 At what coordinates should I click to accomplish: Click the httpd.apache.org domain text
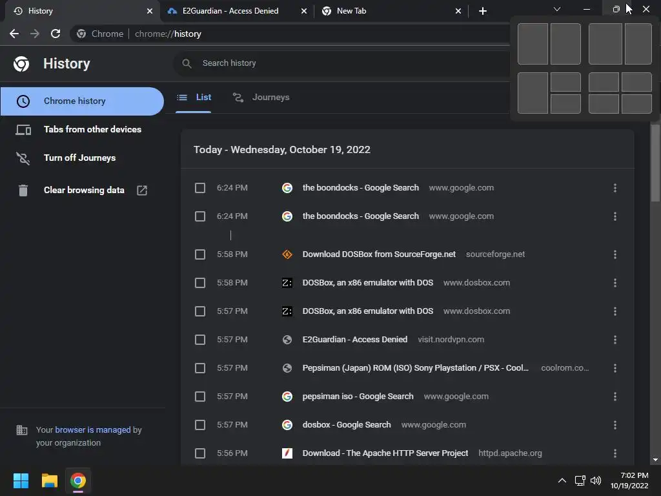(510, 453)
